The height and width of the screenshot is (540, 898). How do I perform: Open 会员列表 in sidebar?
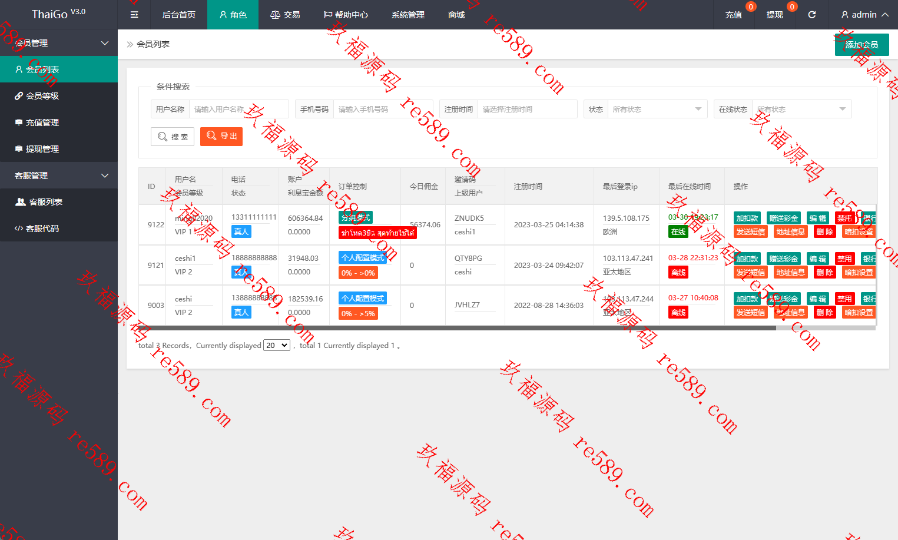[59, 69]
